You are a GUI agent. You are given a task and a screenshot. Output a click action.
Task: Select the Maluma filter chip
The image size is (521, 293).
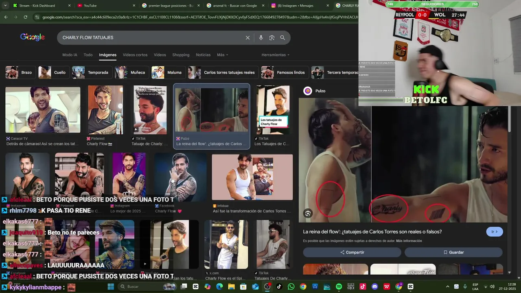[x=168, y=72]
